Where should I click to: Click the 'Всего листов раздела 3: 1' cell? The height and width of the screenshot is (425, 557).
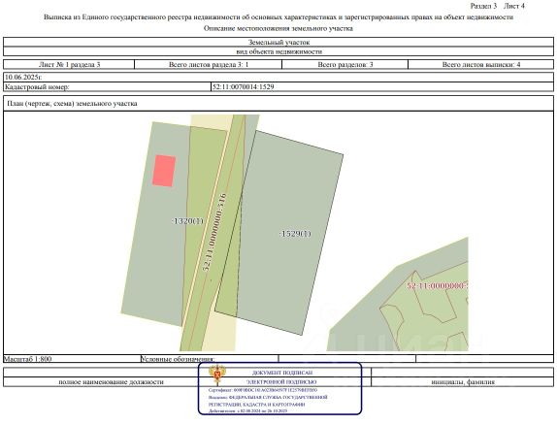209,65
